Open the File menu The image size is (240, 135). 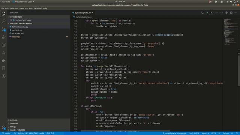(x=2, y=9)
